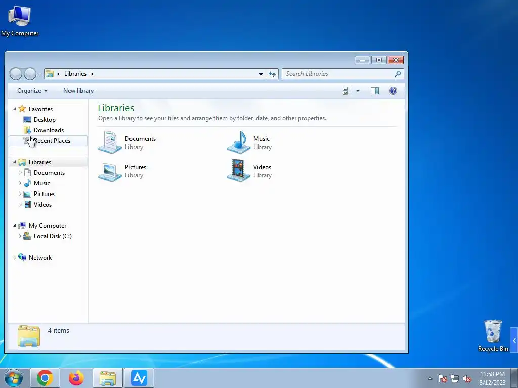518x388 pixels.
Task: Open the Organize menu
Action: coord(32,91)
